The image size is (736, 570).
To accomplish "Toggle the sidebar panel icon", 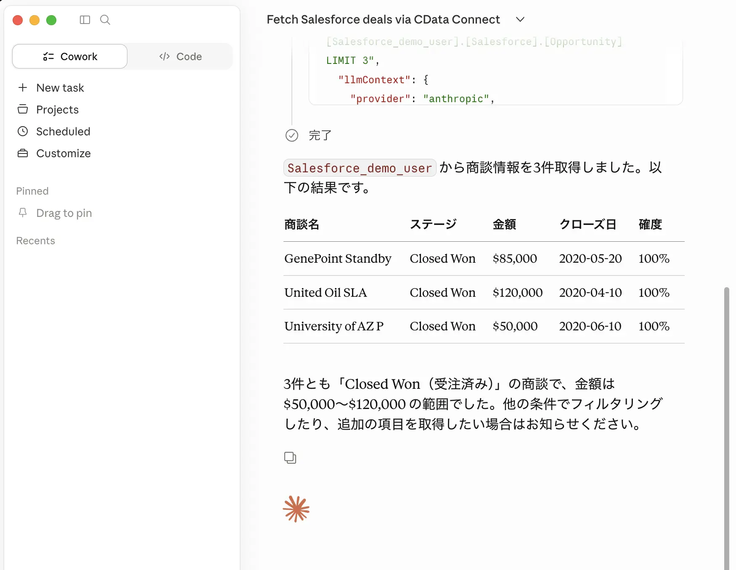I will point(85,20).
